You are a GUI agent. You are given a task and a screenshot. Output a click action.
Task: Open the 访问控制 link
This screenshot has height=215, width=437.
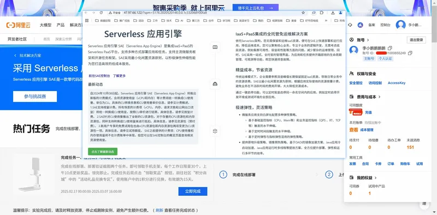pyautogui.click(x=375, y=83)
